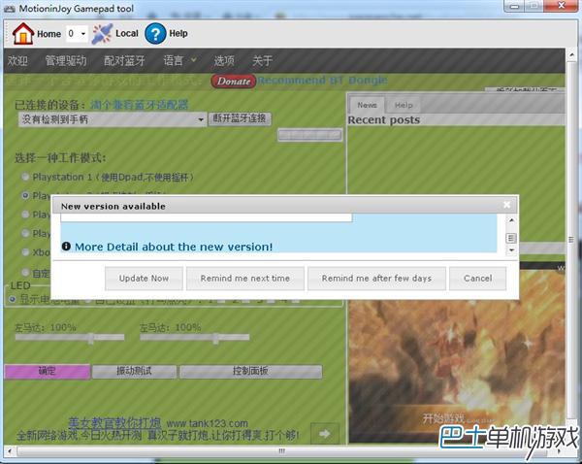Select the third Playstation mode radio button
The width and height of the screenshot is (582, 464).
coord(25,215)
